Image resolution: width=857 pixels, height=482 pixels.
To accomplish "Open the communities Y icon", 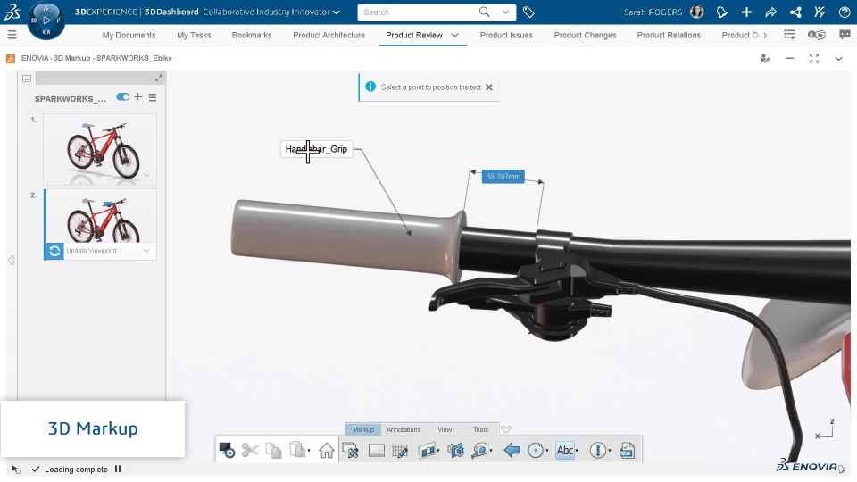I will 820,12.
